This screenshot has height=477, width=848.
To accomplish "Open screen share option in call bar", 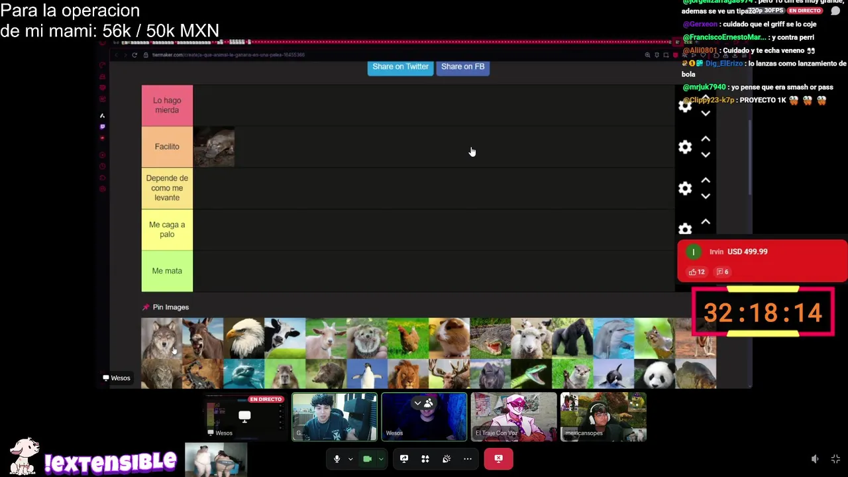I will click(x=404, y=458).
